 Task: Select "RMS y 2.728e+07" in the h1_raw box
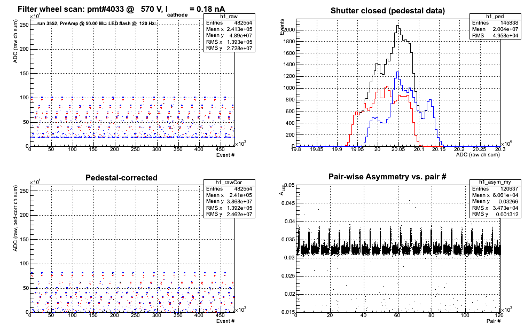229,48
